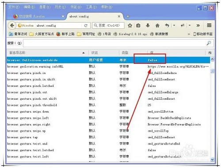Screen dimensions: 221x168
Task: Open the 文件 menu
Action: [14, 7]
